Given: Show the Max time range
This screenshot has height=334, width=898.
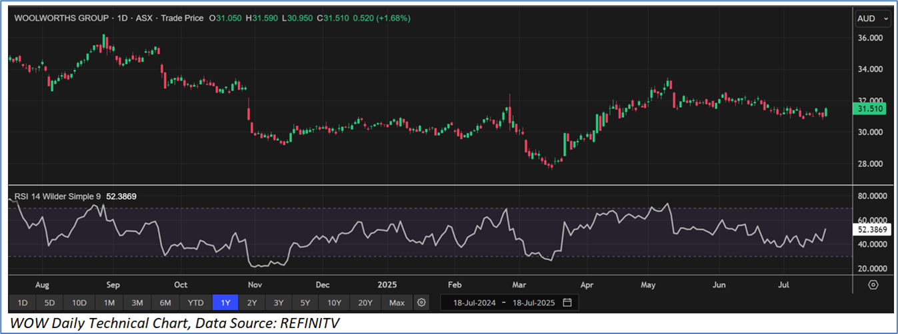Looking at the screenshot, I should pos(397,303).
